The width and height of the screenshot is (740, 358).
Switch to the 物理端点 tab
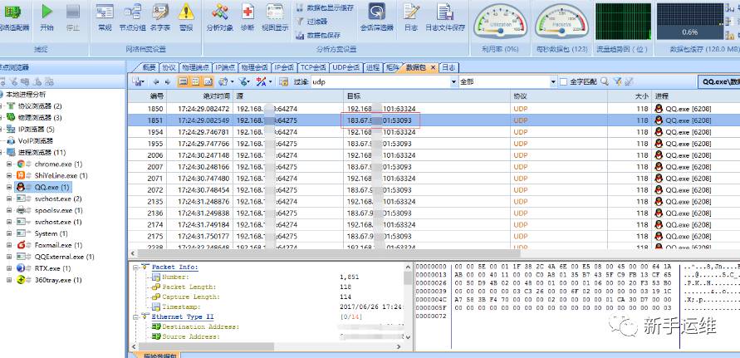click(x=195, y=67)
